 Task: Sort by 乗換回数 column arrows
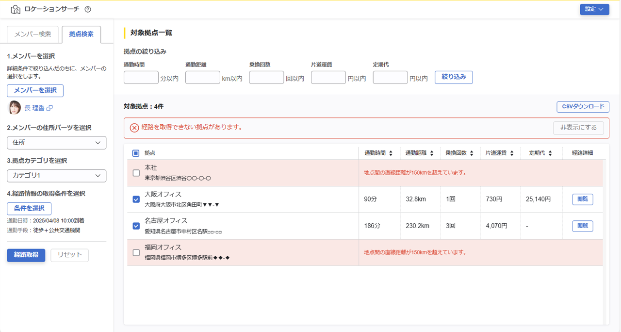click(x=472, y=153)
